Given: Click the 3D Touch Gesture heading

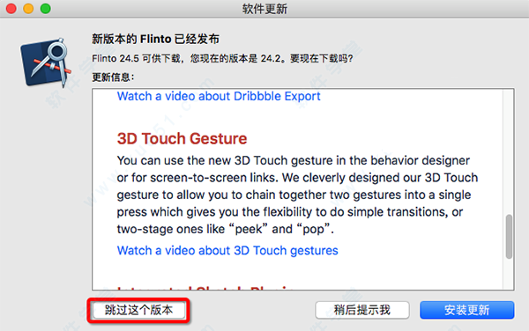Looking at the screenshot, I should tap(182, 139).
